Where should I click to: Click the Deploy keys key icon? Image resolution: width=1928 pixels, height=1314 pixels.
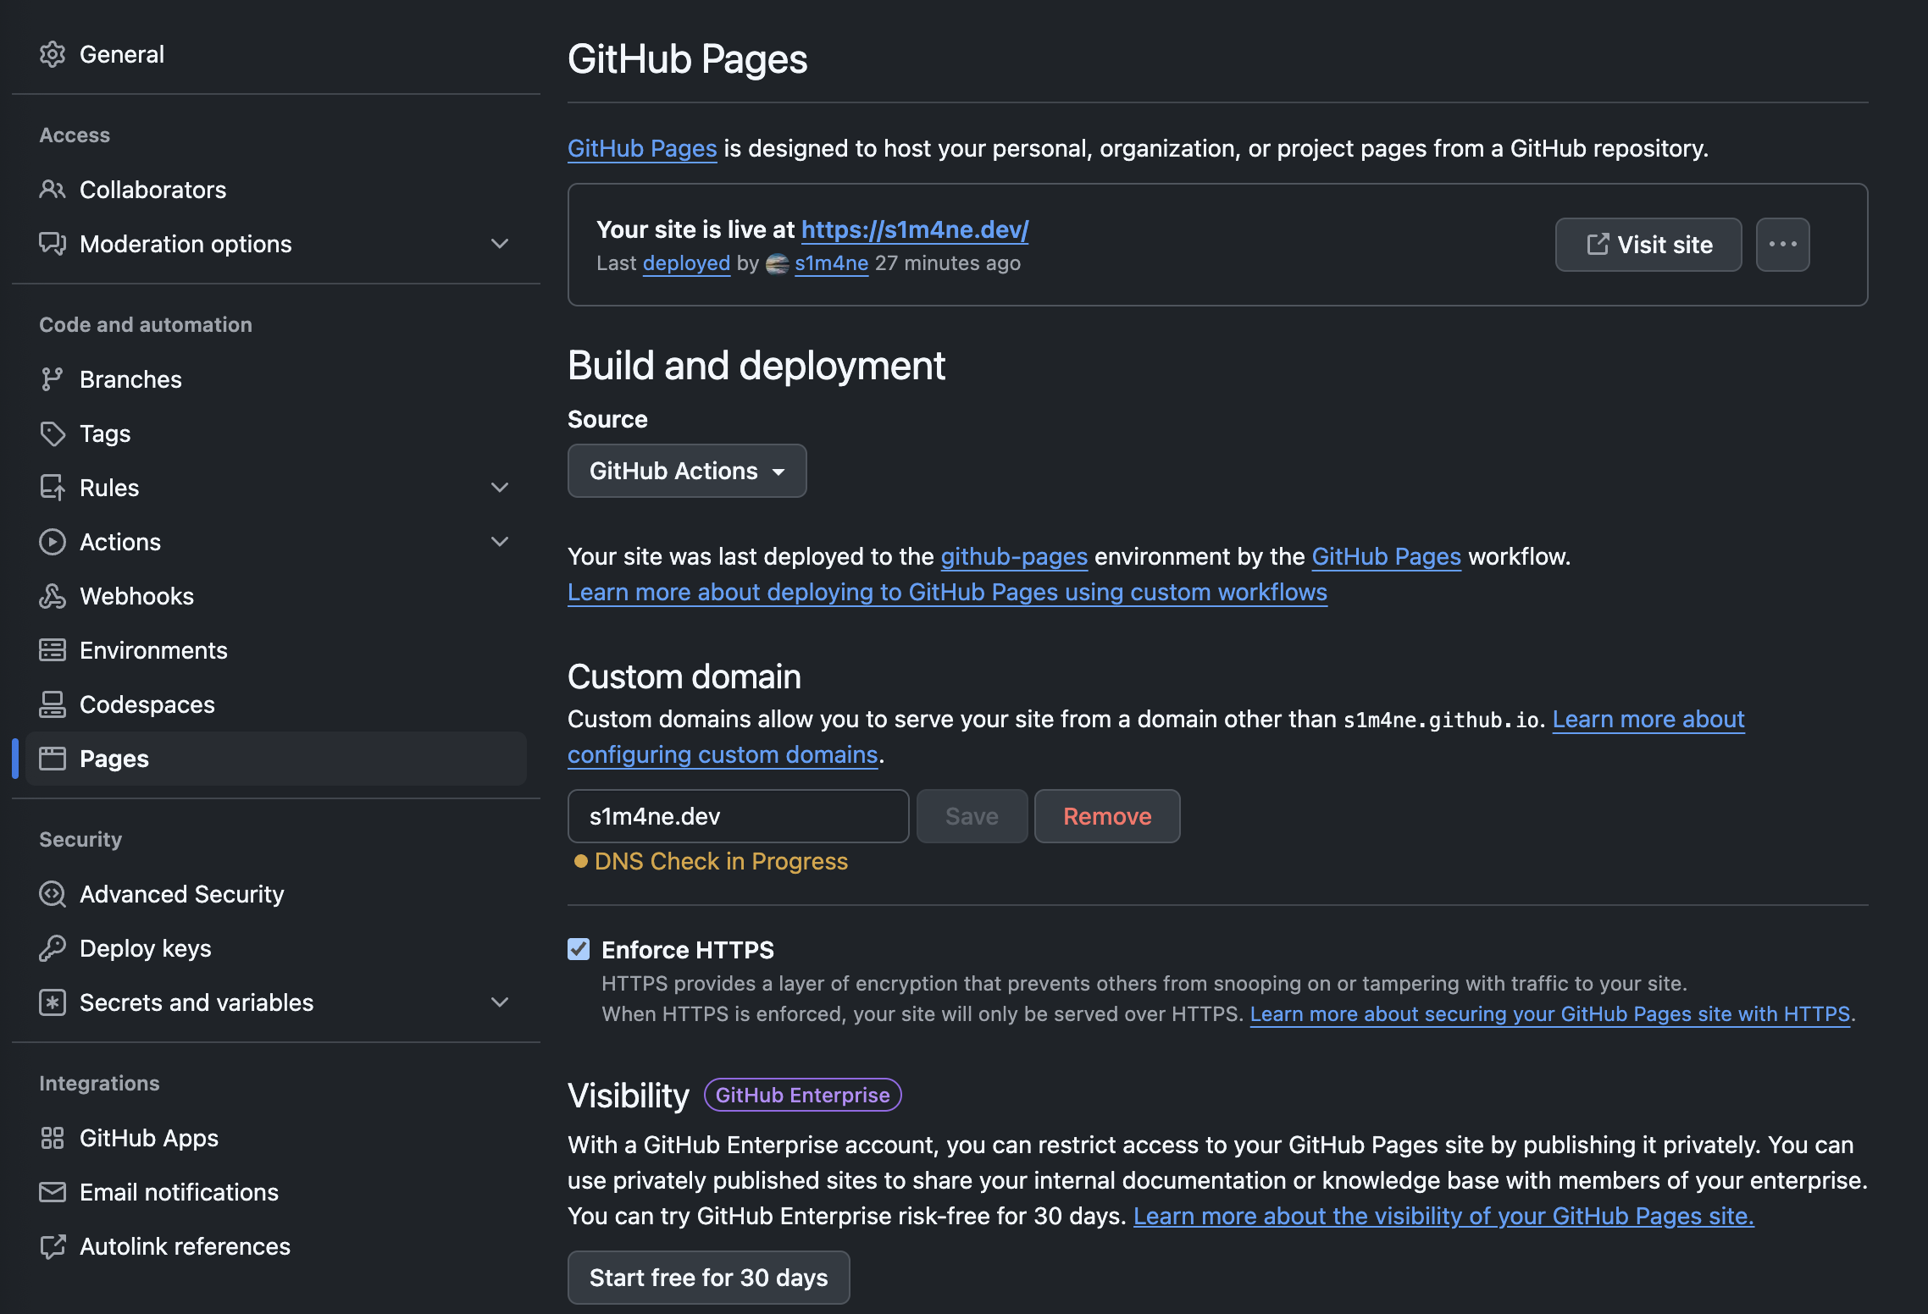click(53, 948)
